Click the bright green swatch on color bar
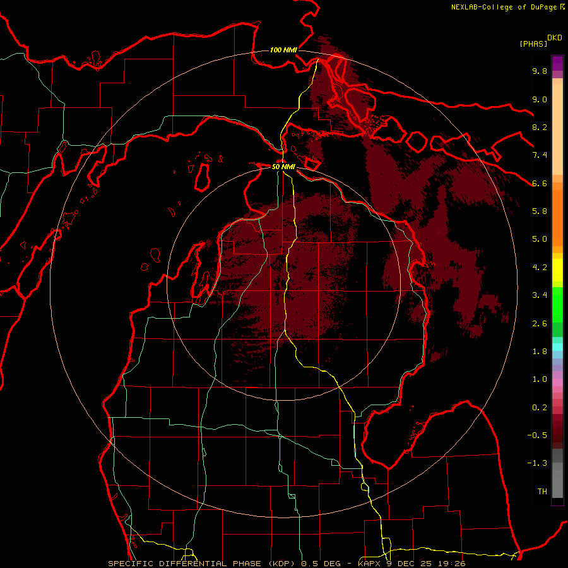The image size is (568, 568). coord(557,304)
